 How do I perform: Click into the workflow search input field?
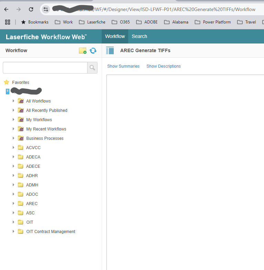(45, 68)
